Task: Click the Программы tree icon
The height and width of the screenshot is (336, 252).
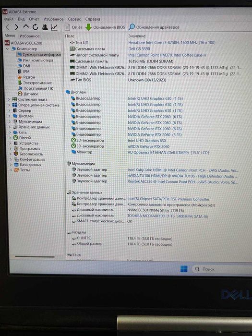Action: pyautogui.click(x=16, y=148)
